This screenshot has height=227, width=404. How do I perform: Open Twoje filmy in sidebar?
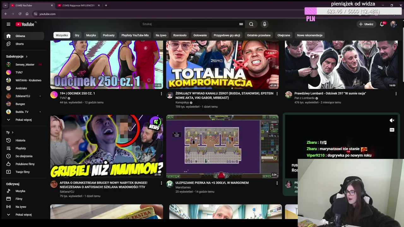tap(24, 172)
